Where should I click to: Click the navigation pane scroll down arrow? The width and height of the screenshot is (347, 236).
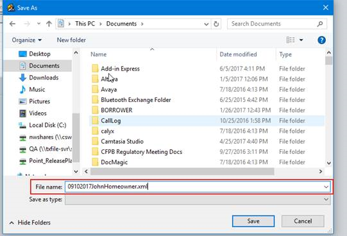pyautogui.click(x=76, y=172)
